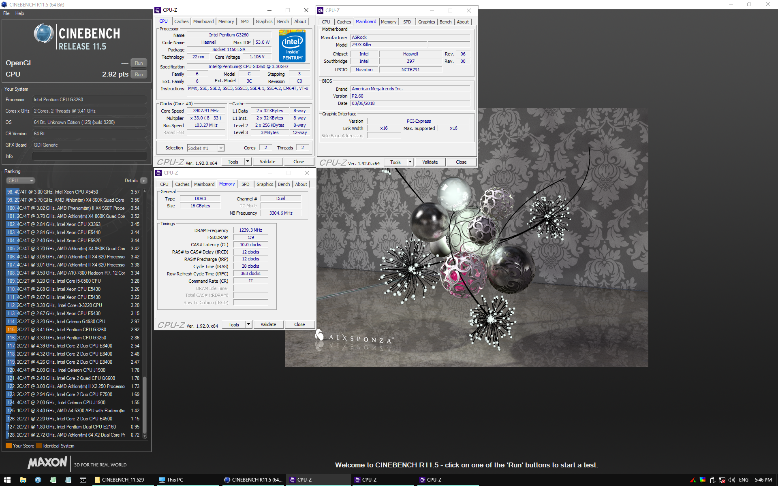Select ranking row 128 AMD Athlon 64 X2
778x486 pixels.
tap(73, 435)
